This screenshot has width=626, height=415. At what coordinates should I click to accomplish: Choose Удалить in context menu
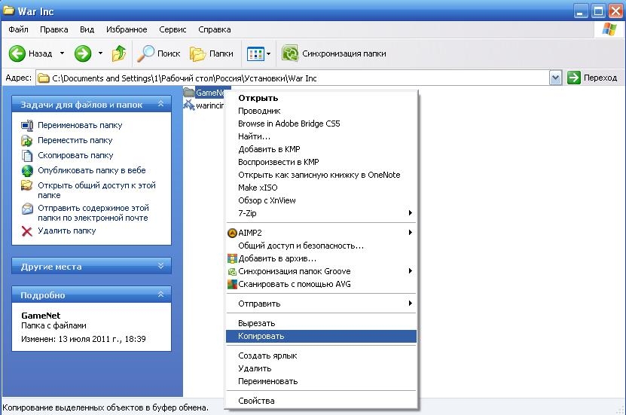(x=321, y=368)
